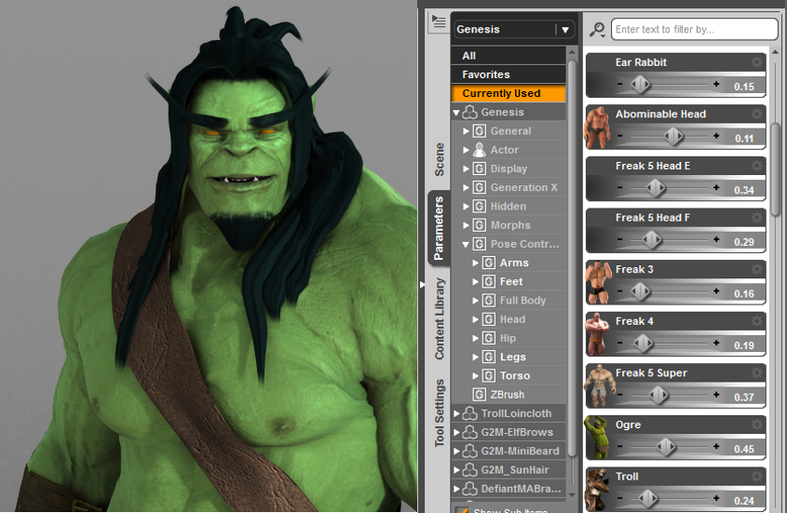This screenshot has width=787, height=513.
Task: Select the G2M-MiniBeard node
Action: (520, 452)
